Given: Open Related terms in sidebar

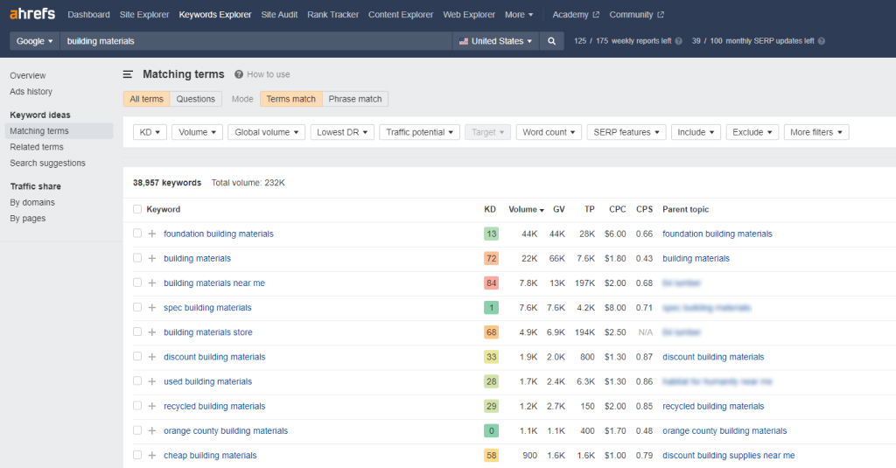Looking at the screenshot, I should pos(37,147).
